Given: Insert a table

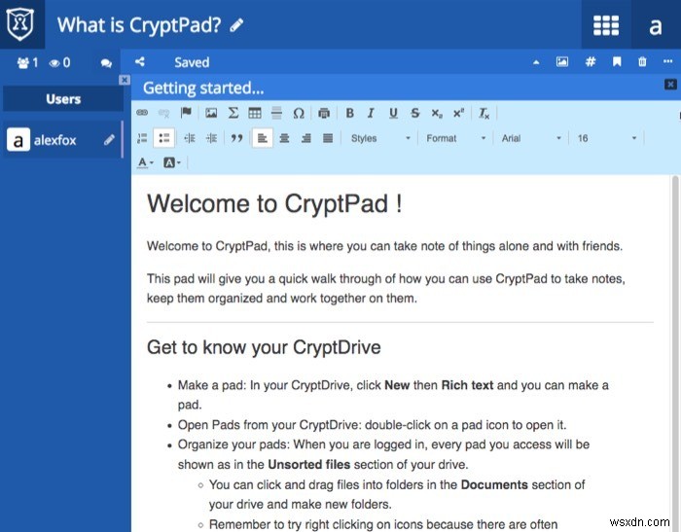Looking at the screenshot, I should tap(255, 113).
